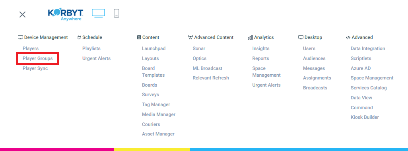Open ML Broadcast under Advanced Content
408x151 pixels.
[208, 68]
